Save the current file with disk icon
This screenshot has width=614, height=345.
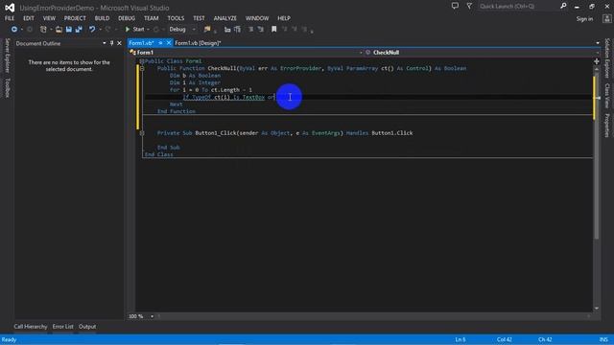69,30
